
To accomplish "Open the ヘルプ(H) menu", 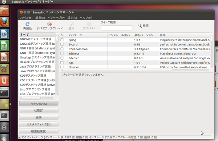I will pyautogui.click(x=86, y=18).
